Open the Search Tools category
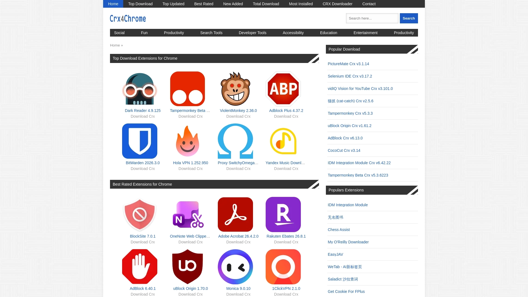 (211, 33)
